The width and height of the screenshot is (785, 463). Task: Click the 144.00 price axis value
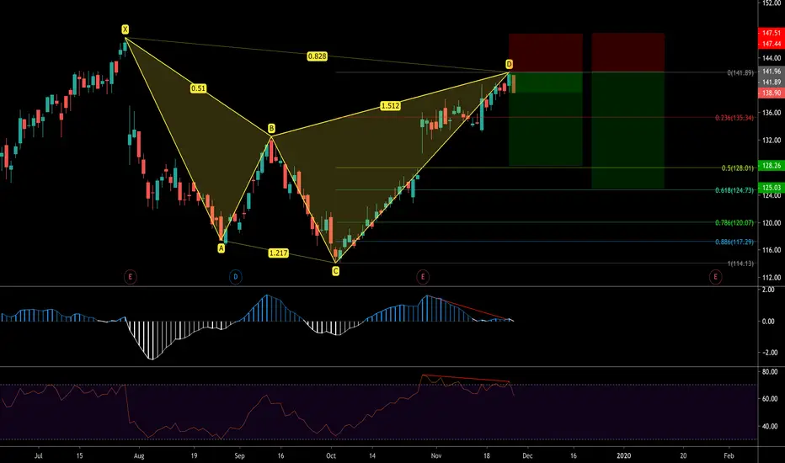(772, 58)
